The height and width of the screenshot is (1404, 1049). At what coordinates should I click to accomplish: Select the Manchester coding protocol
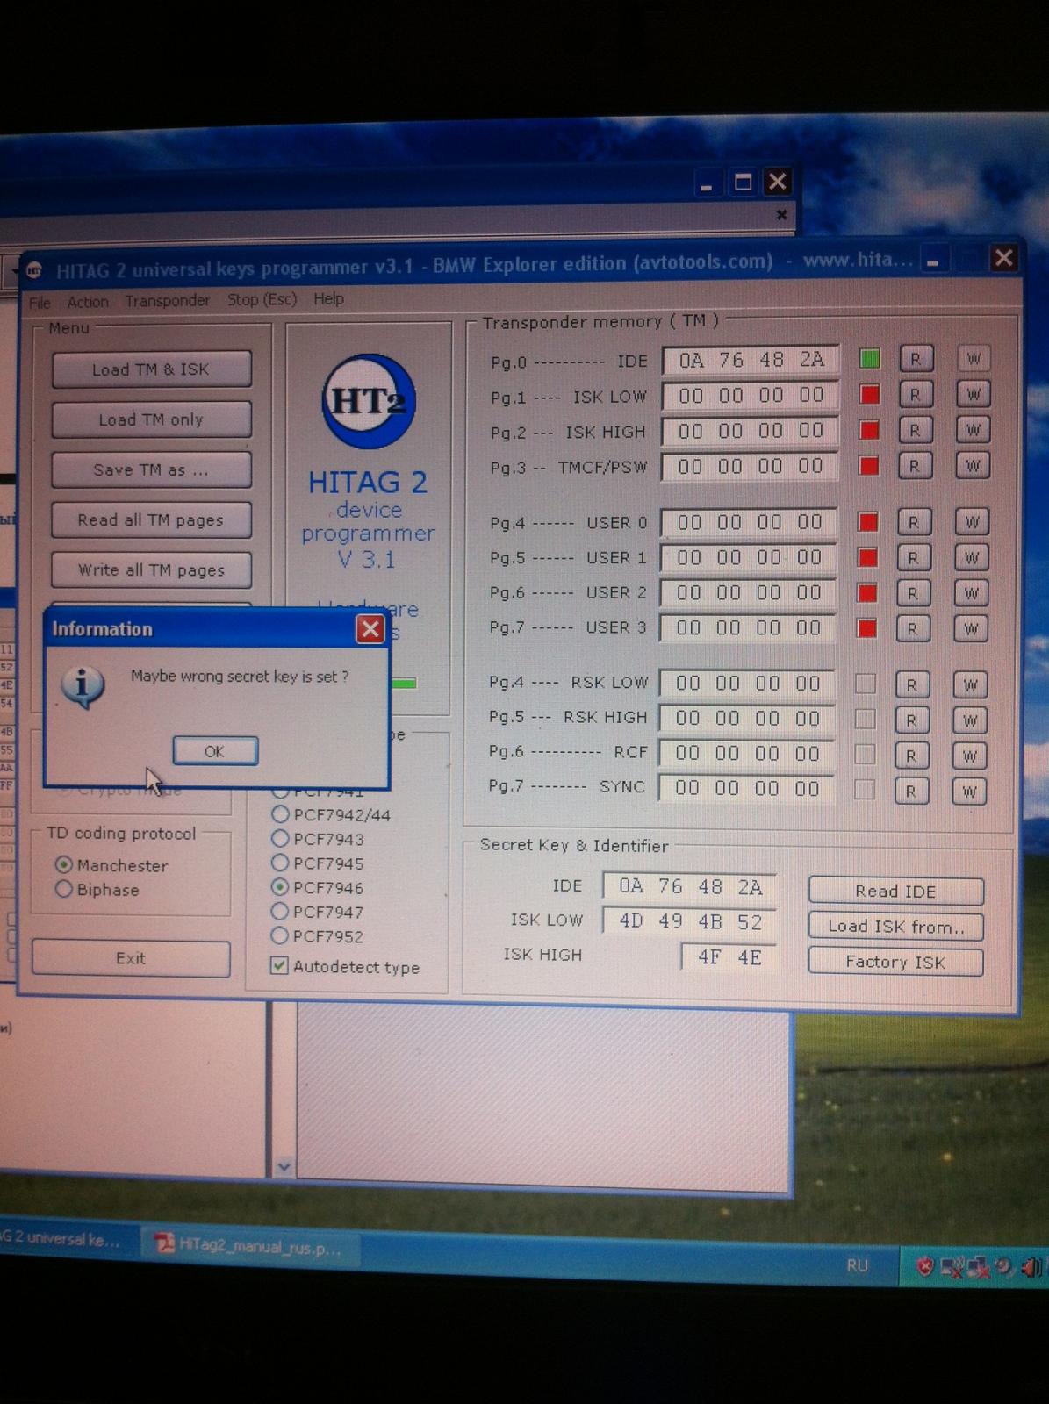coord(111,865)
